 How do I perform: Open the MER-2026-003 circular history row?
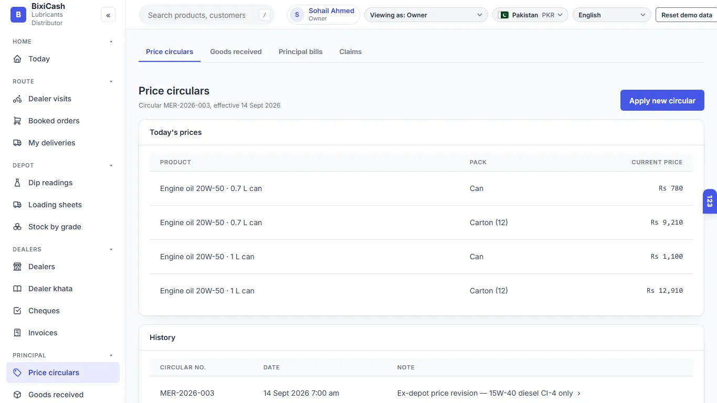(x=421, y=393)
